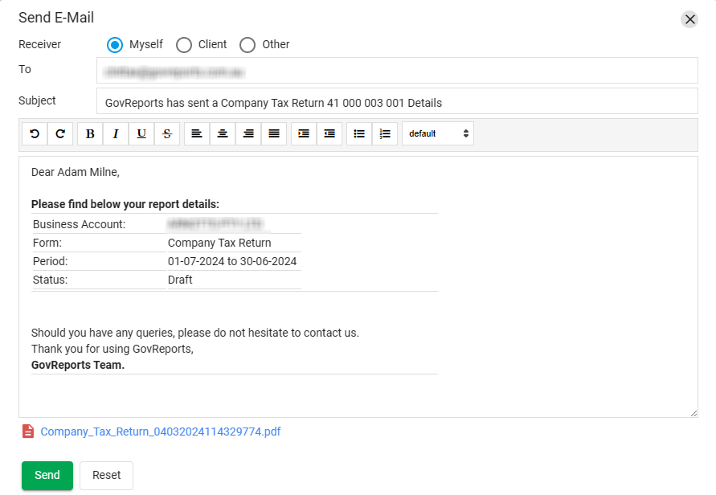Insert a numbered list
This screenshot has width=716, height=495.
tap(385, 134)
